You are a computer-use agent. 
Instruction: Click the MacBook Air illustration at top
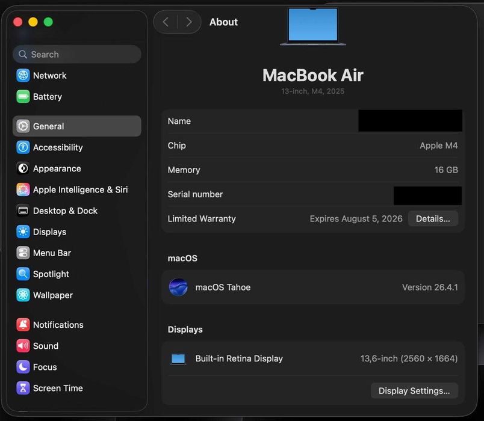pyautogui.click(x=312, y=26)
